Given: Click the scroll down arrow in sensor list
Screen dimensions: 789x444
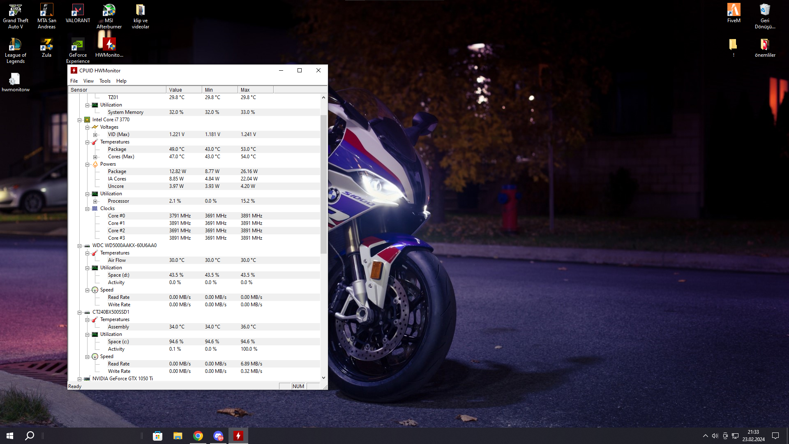Looking at the screenshot, I should (x=323, y=377).
